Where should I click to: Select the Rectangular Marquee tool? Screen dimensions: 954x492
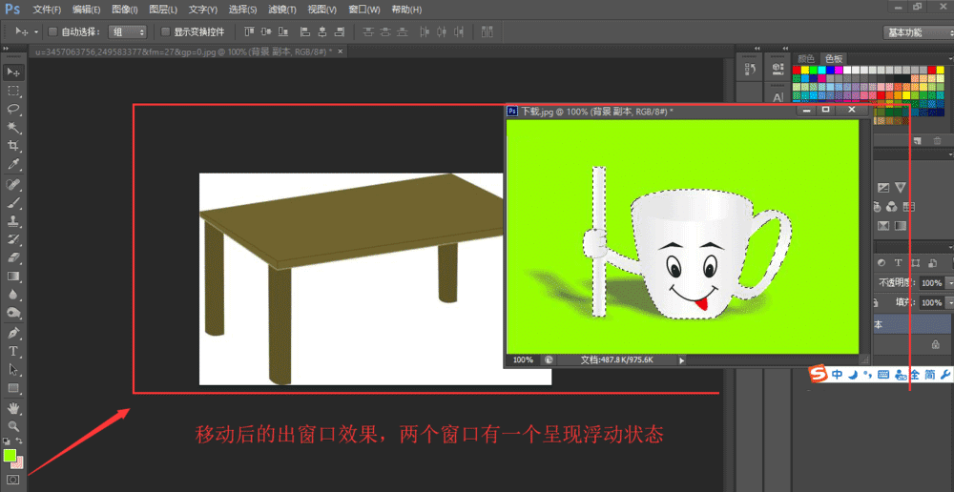(13, 91)
